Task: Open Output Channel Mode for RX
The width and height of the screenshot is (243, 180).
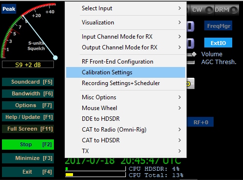Action: 125,47
